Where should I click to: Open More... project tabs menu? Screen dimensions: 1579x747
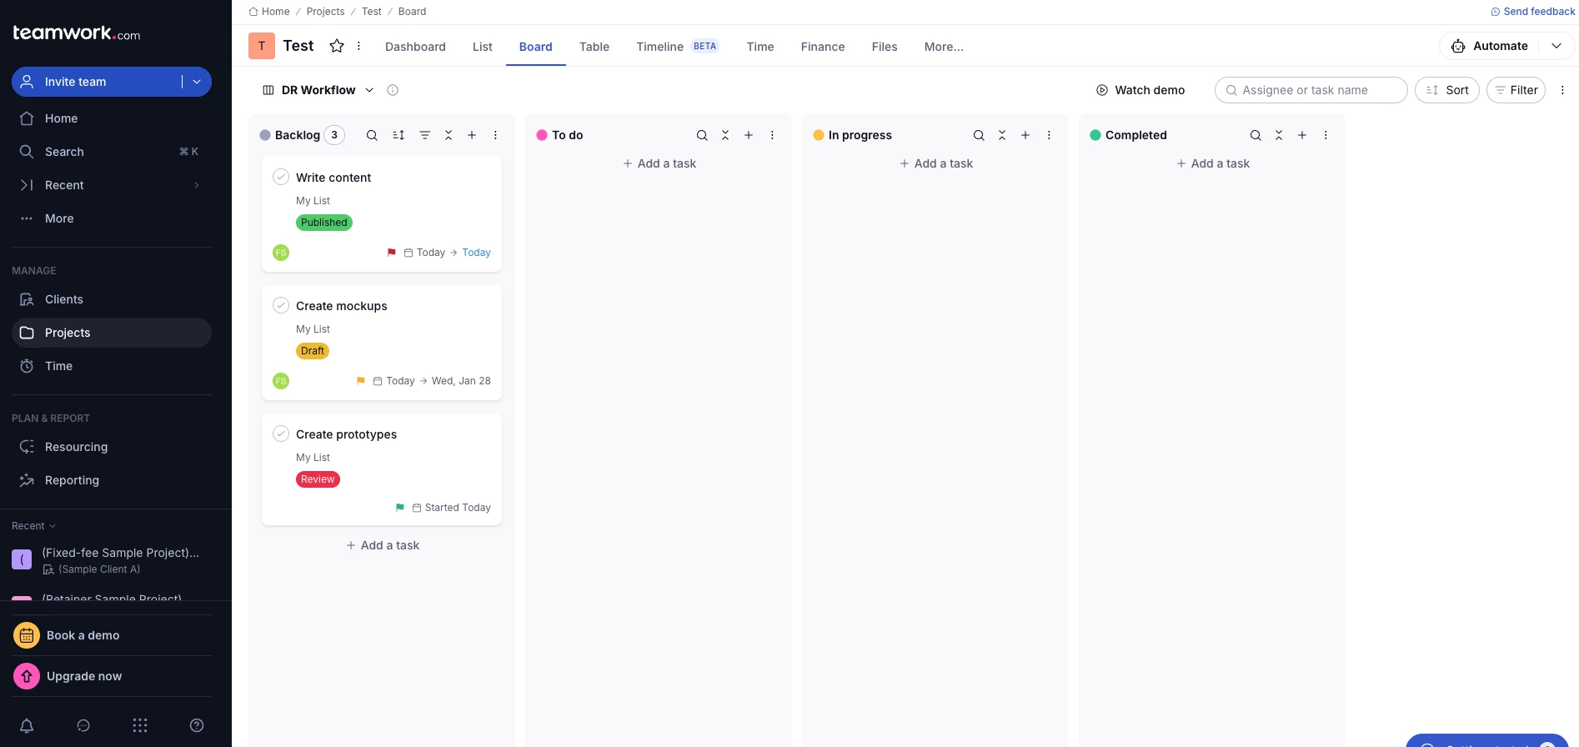click(944, 47)
